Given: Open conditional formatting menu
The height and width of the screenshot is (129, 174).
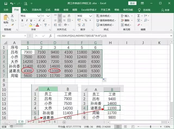Looking at the screenshot, I should click(x=104, y=16).
